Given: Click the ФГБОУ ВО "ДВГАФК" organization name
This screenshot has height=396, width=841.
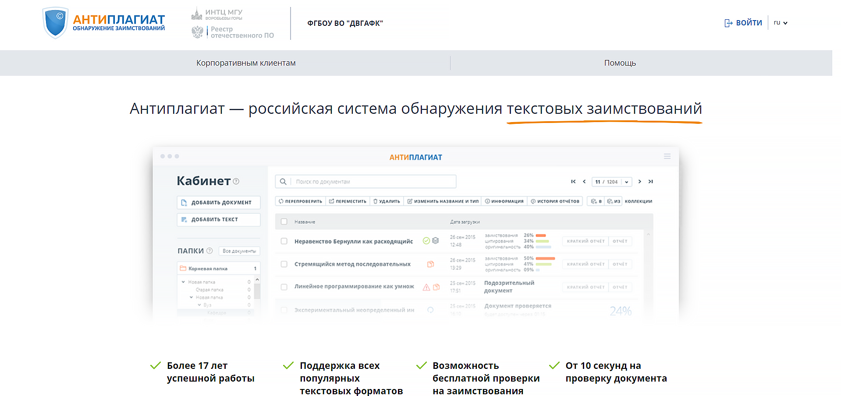Looking at the screenshot, I should pyautogui.click(x=345, y=23).
